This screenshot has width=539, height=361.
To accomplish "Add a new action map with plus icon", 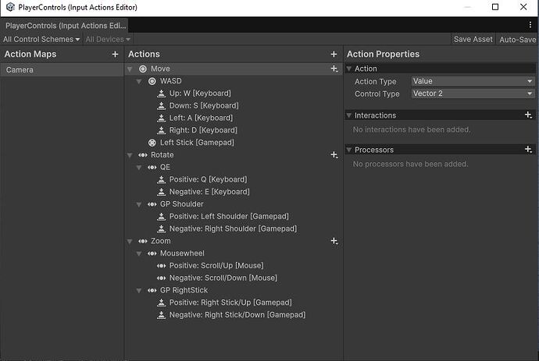I will coord(115,55).
